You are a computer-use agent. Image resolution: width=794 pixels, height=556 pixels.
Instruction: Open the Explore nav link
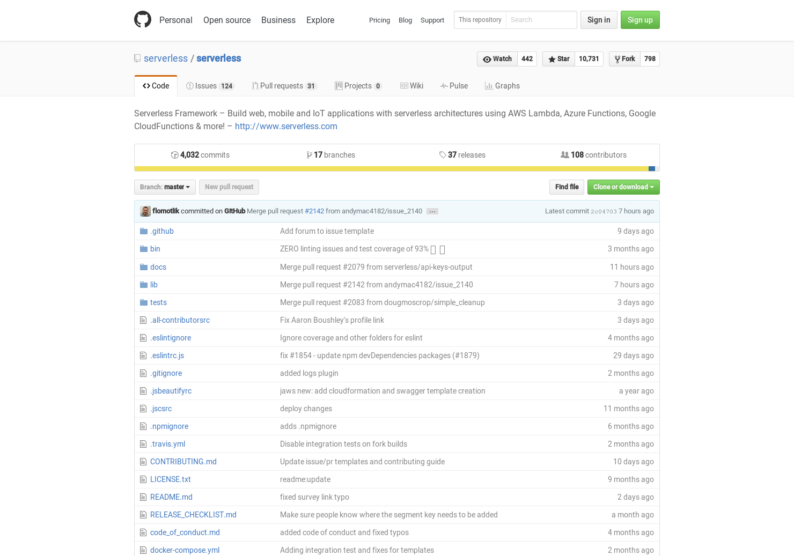tap(320, 20)
